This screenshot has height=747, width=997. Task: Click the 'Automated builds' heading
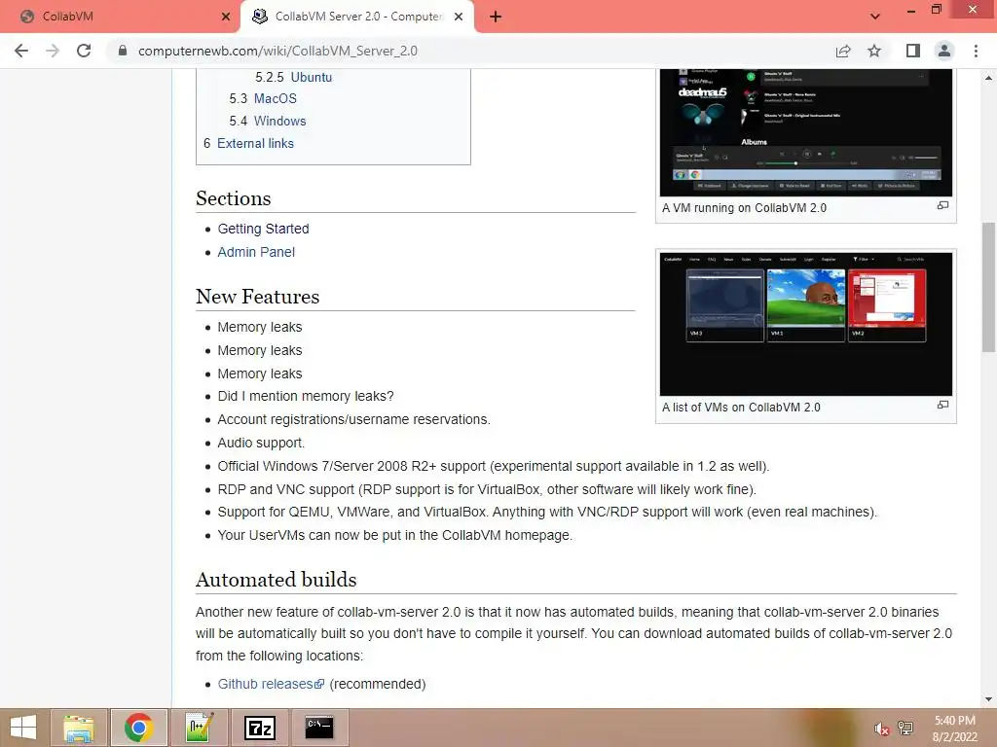(x=276, y=580)
